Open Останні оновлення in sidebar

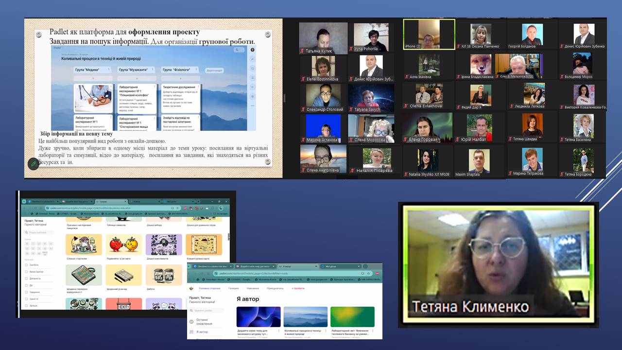(204, 322)
